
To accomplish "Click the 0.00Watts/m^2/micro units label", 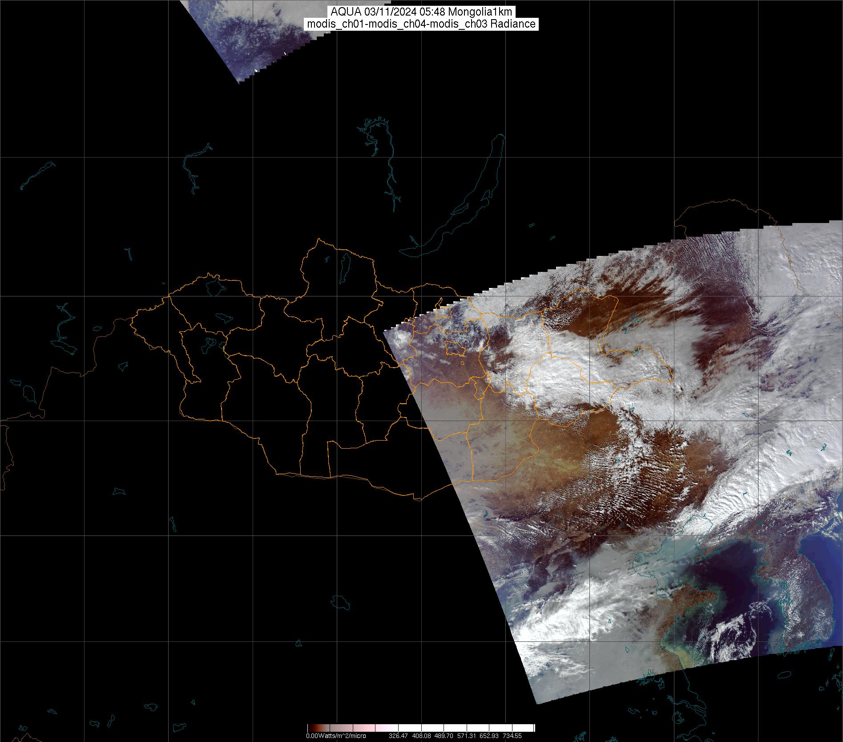I will 336,736.
